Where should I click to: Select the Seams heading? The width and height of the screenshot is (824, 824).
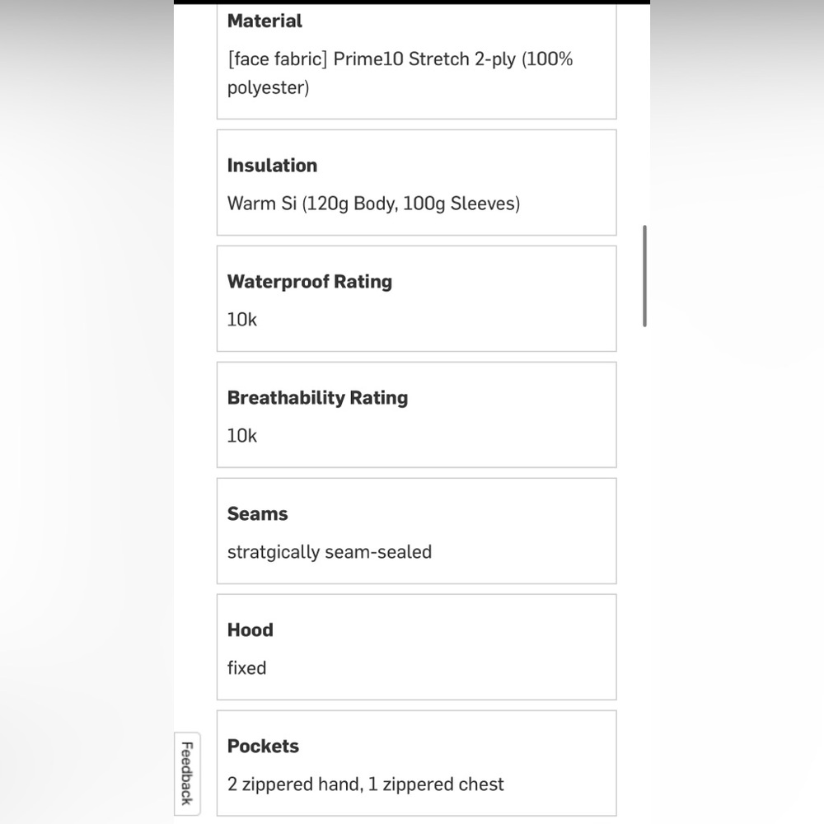click(x=257, y=514)
